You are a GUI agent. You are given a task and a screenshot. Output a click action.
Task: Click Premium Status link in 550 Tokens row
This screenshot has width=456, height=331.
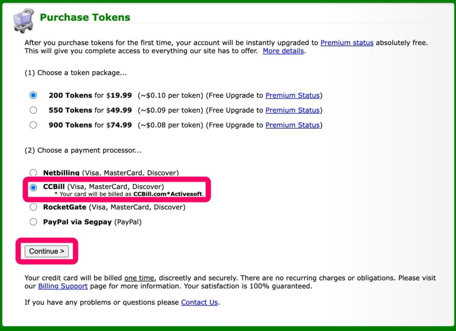click(293, 110)
